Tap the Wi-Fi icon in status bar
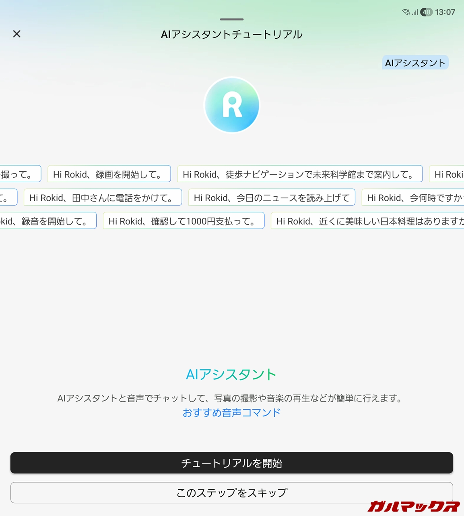Screen dimensions: 464x516 click(x=406, y=12)
